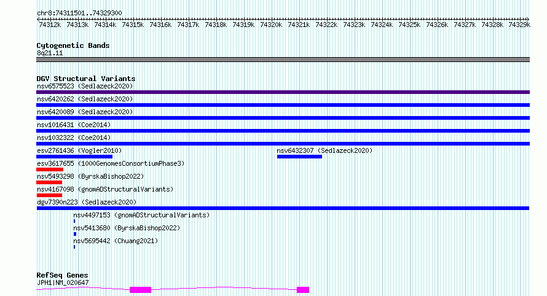The image size is (547, 296).
Task: Click the 74320k ruler tick label
Action: 271,25
